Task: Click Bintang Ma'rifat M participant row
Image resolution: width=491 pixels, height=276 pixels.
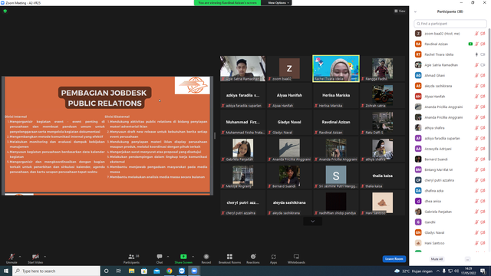Action: 450,169
